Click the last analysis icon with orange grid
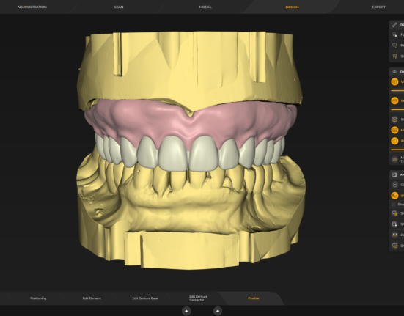 pos(394,246)
